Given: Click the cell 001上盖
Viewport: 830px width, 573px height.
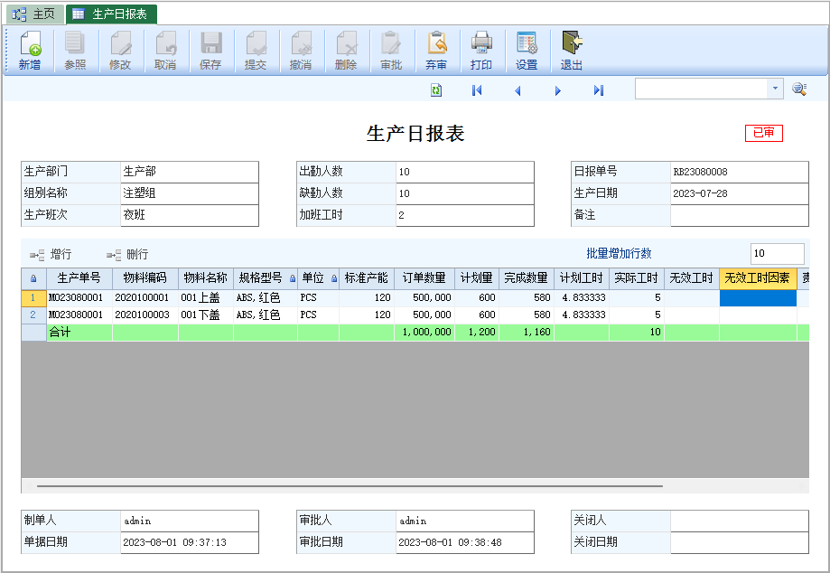Looking at the screenshot, I should tap(205, 297).
